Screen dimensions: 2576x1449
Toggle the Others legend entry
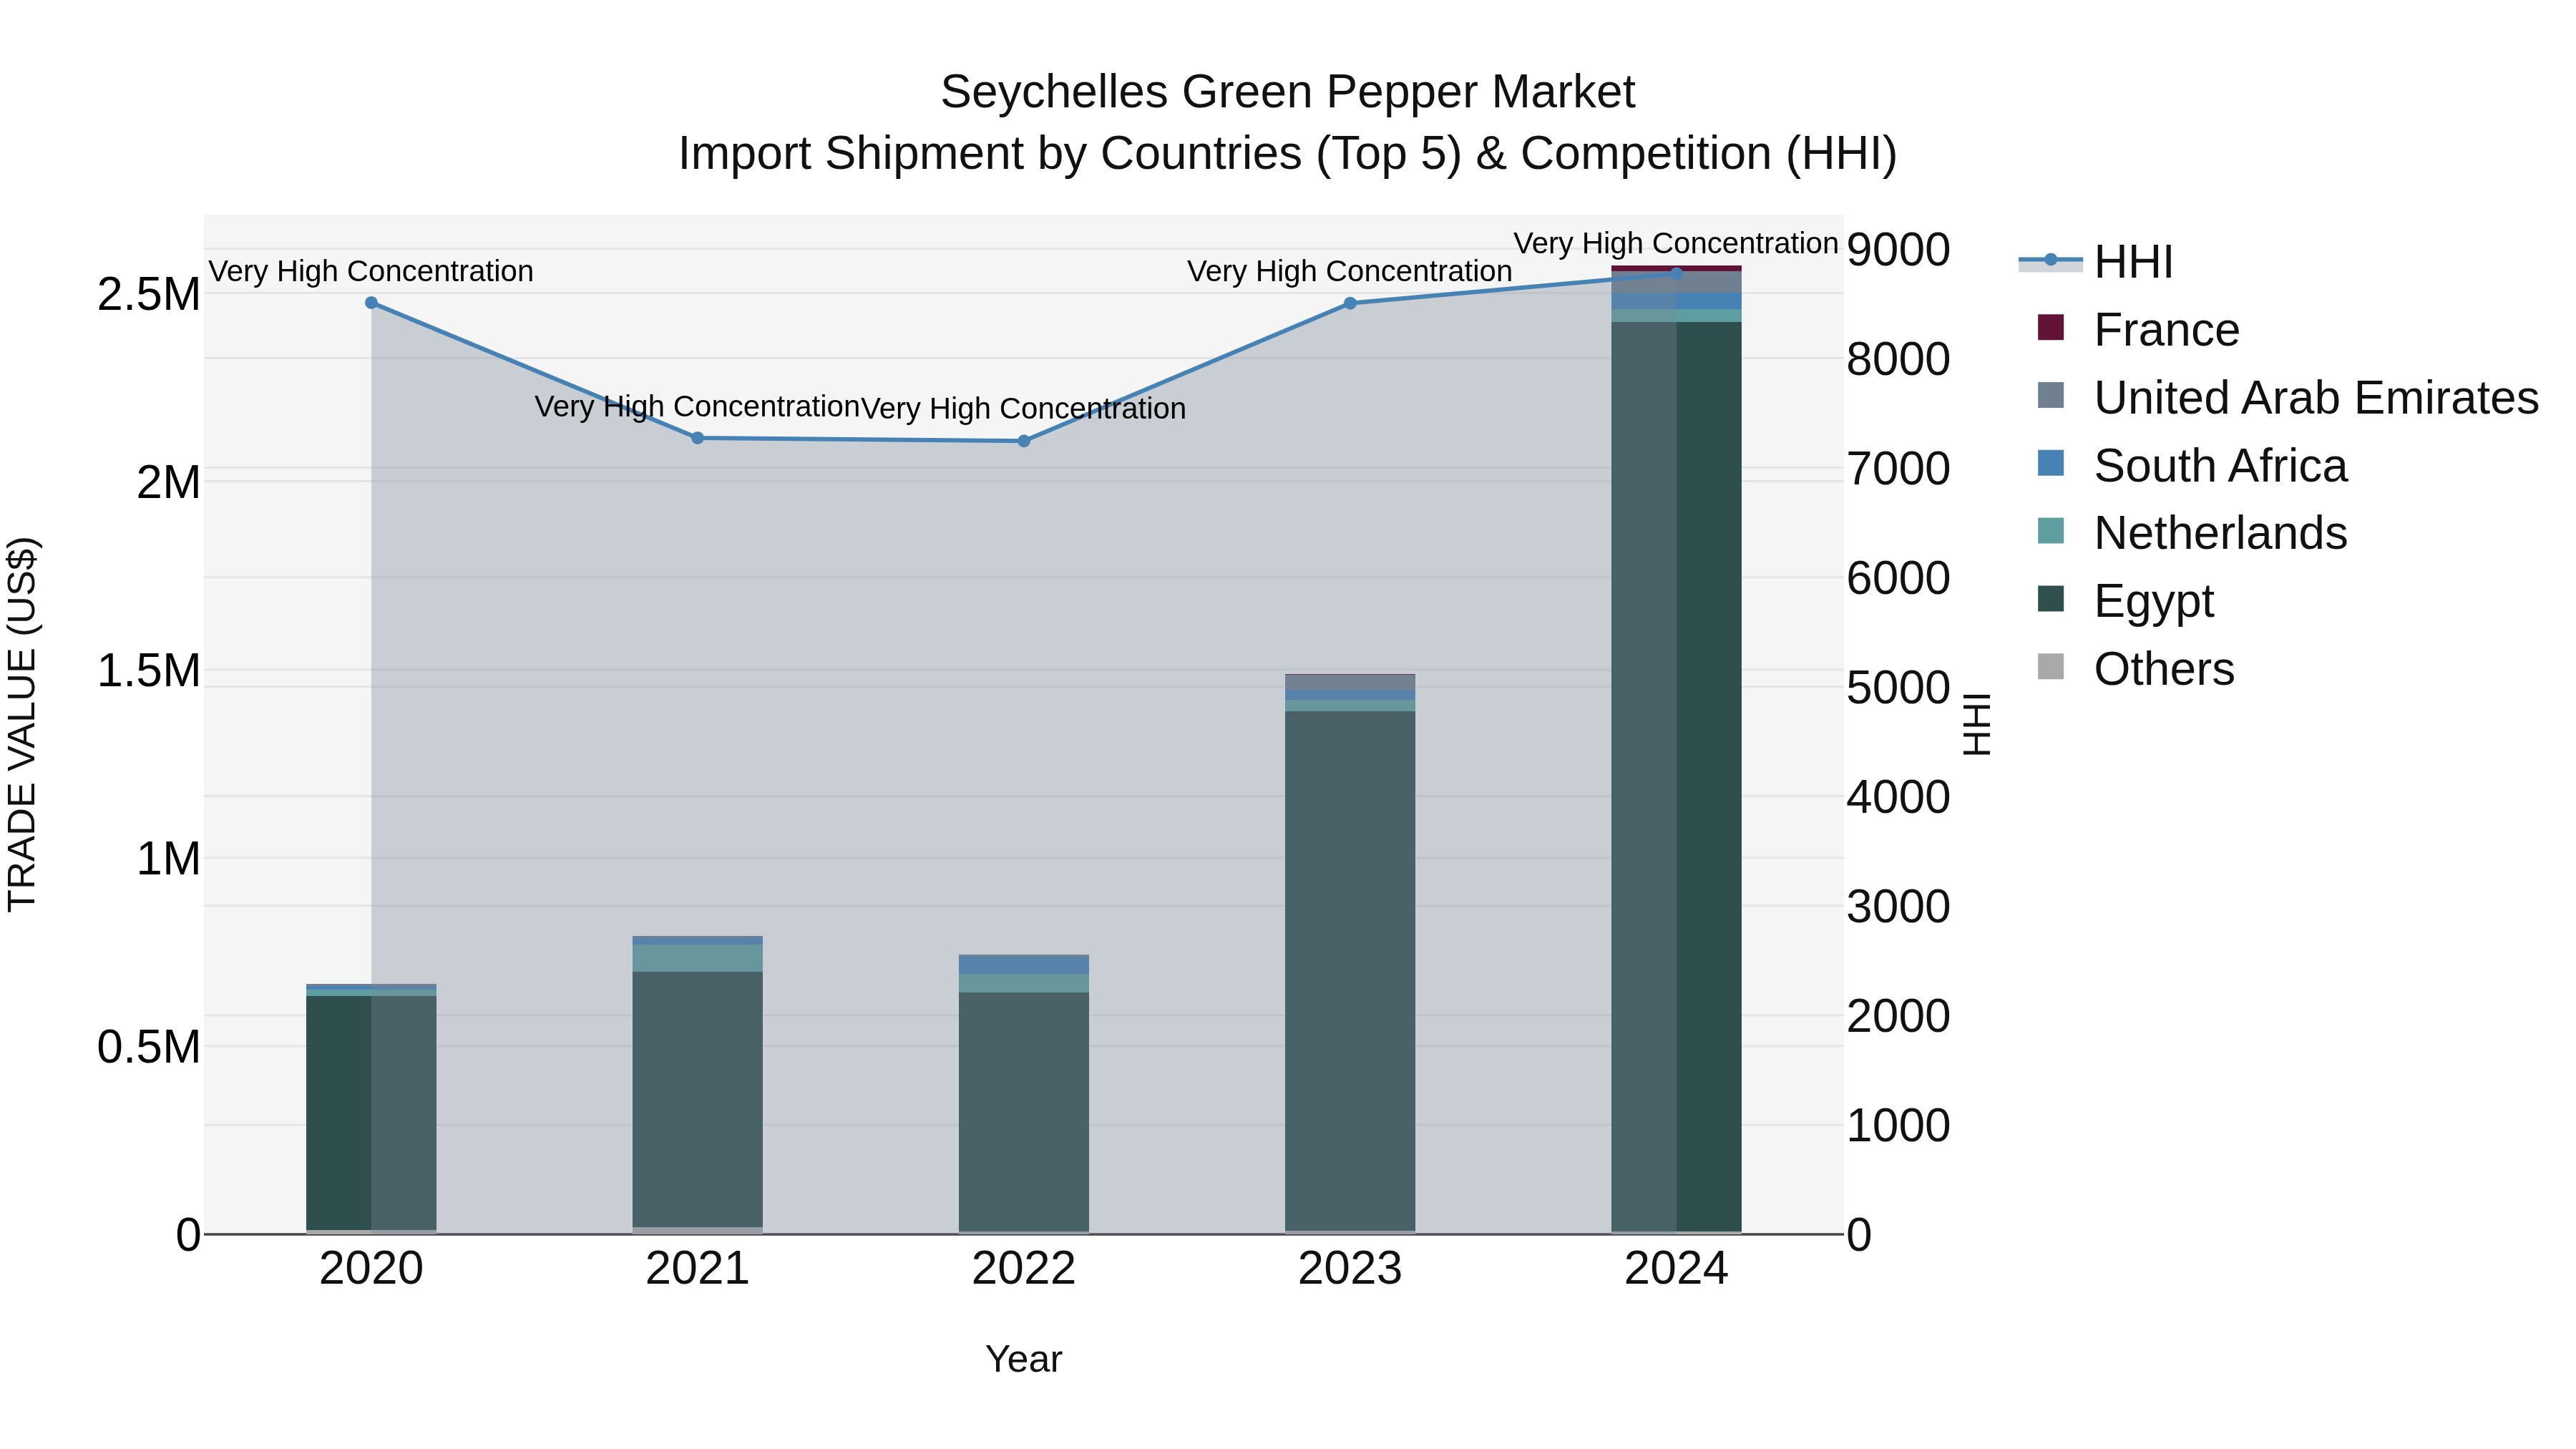point(2135,669)
